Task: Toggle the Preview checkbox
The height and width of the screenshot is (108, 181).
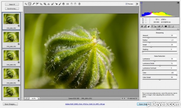Action: point(126,4)
